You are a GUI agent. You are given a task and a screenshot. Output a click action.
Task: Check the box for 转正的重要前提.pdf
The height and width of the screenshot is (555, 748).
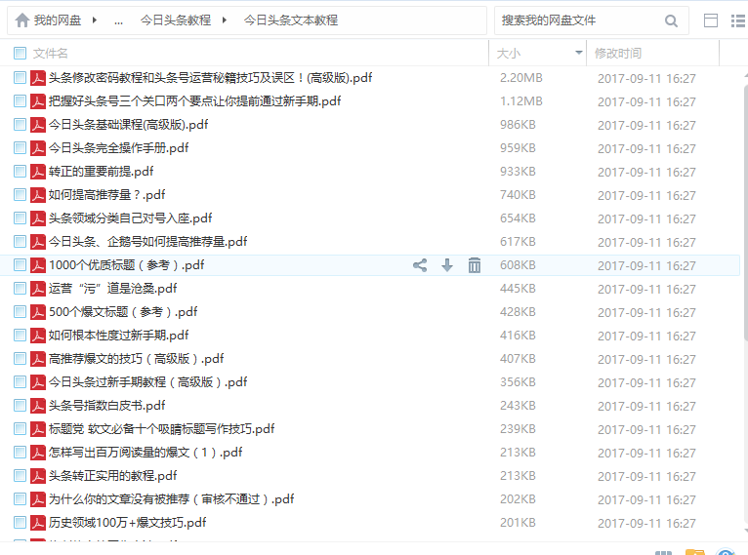click(21, 172)
